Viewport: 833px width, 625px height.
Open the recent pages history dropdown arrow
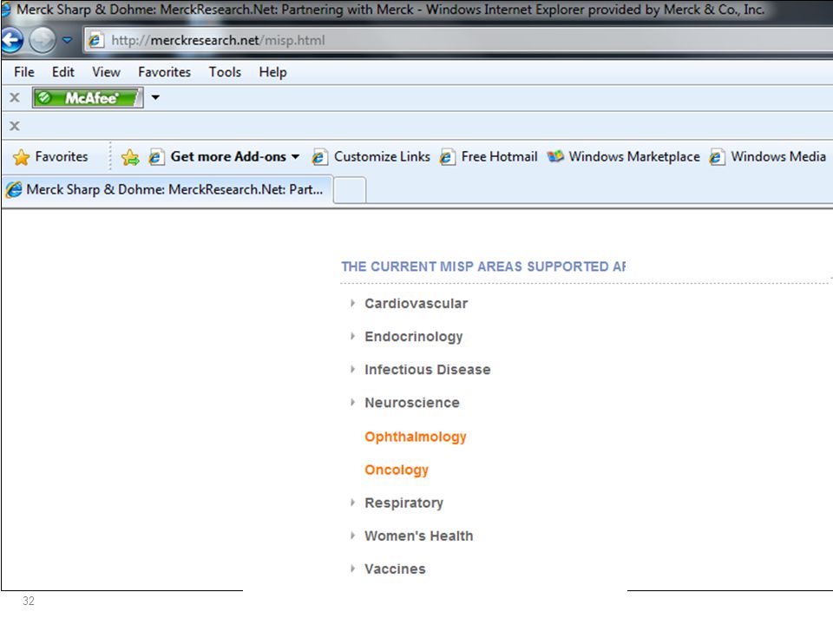point(67,40)
